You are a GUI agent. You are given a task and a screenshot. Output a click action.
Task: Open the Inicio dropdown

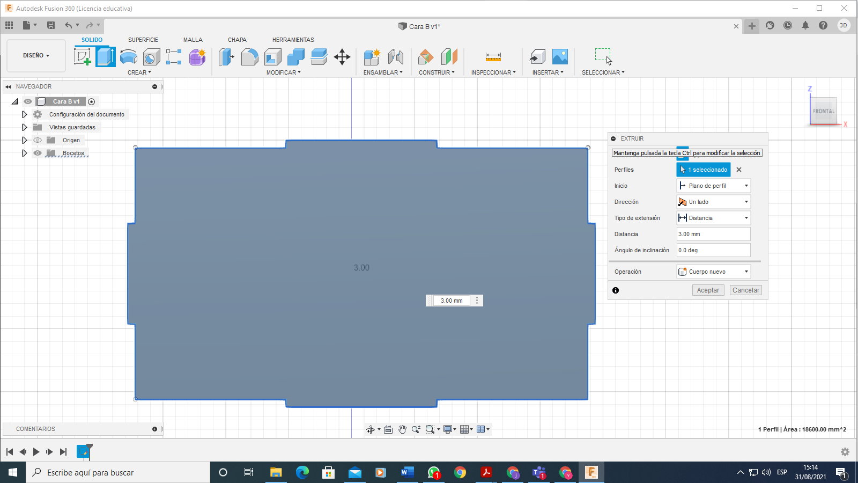[x=713, y=186]
